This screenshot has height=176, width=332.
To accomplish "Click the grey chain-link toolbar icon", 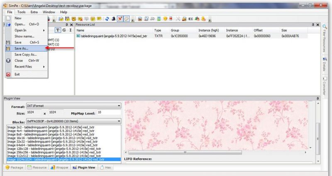I will (x=152, y=19).
